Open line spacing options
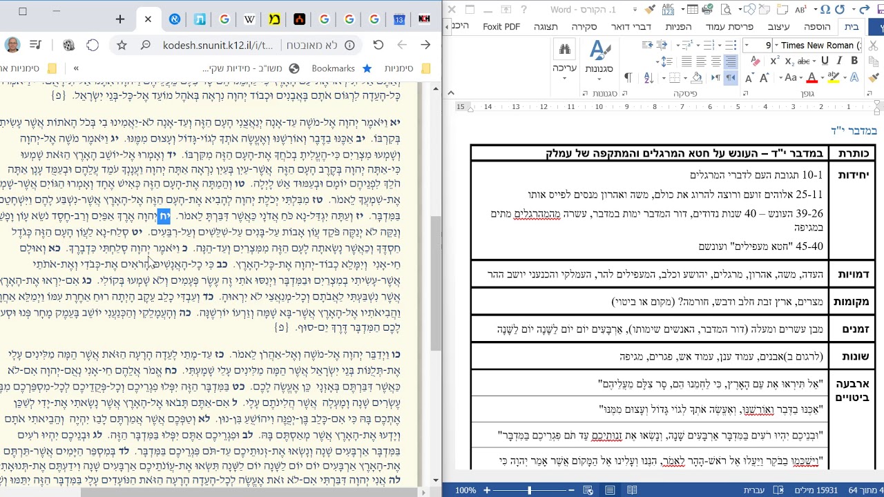Image resolution: width=884 pixels, height=497 pixels. click(x=664, y=61)
